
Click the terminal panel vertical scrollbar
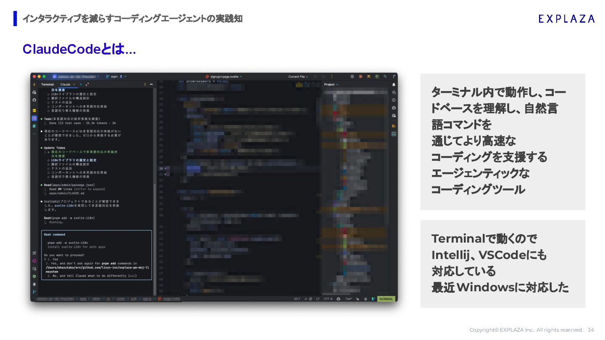[155, 239]
